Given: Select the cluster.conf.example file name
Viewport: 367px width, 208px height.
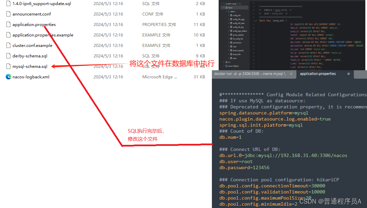Looking at the screenshot, I should pyautogui.click(x=32, y=45).
